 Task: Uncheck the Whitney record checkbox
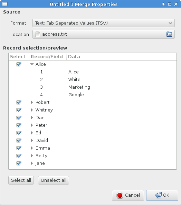point(19,110)
